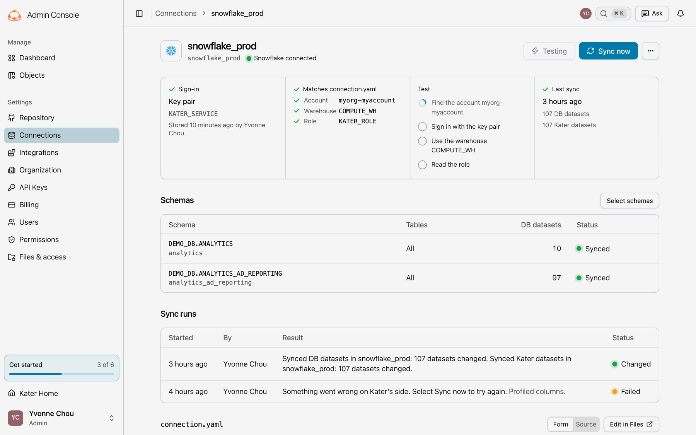Screen dimensions: 696x435
Task: Click the 'Find the account' loading step
Action: pyautogui.click(x=460, y=107)
